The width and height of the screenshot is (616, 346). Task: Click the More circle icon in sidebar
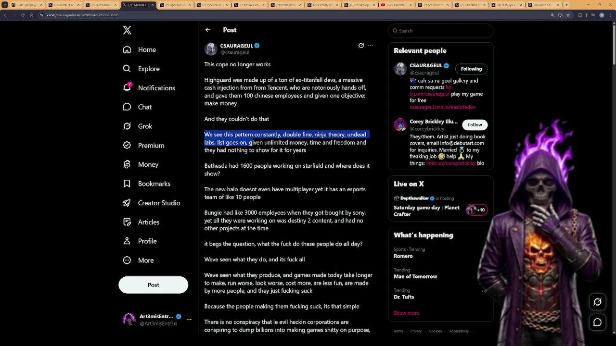[x=127, y=260]
